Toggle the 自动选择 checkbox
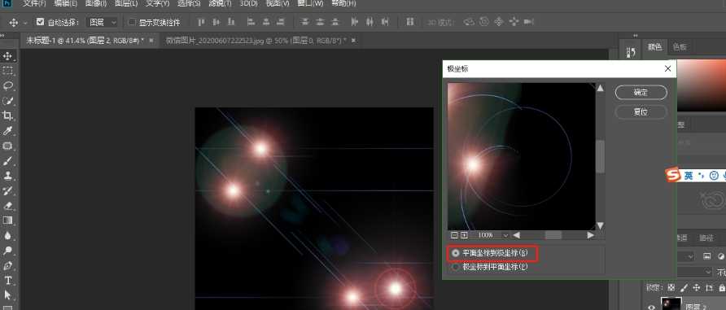Image resolution: width=726 pixels, height=310 pixels. (x=40, y=22)
